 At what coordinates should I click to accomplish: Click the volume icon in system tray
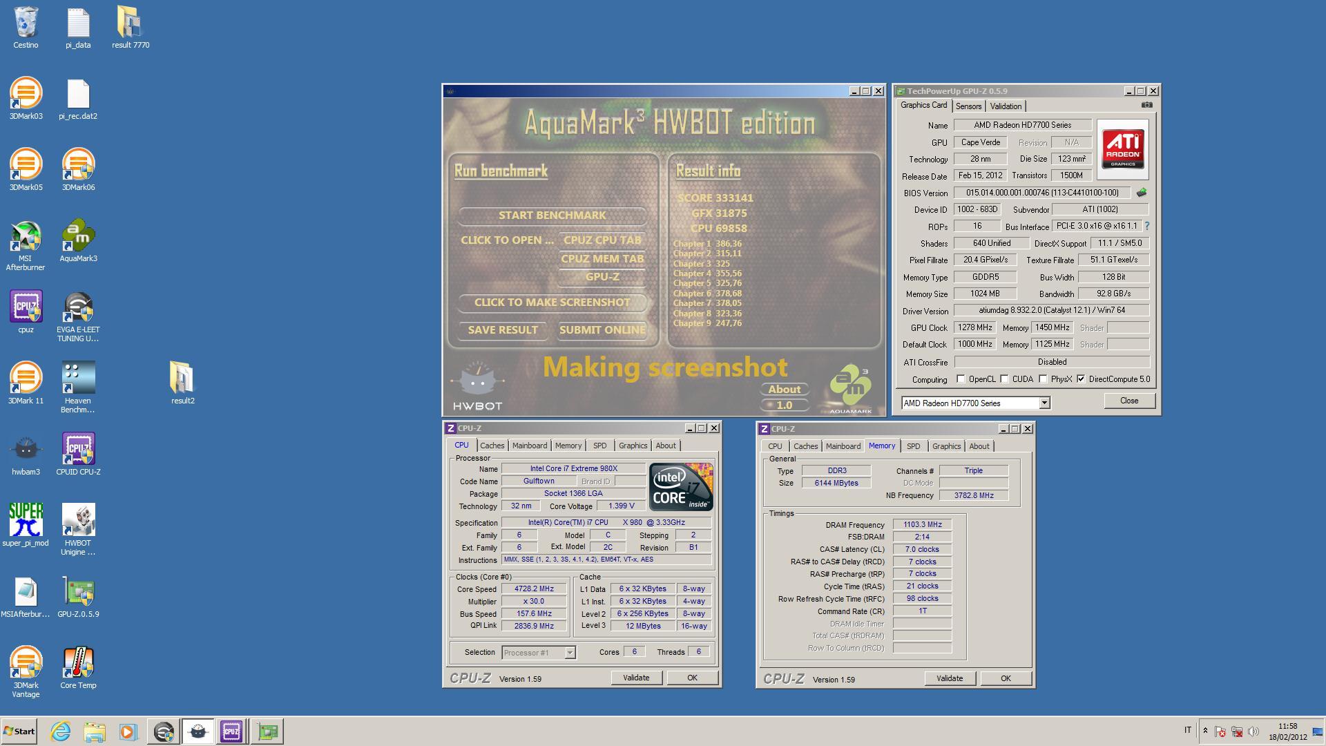pos(1253,731)
